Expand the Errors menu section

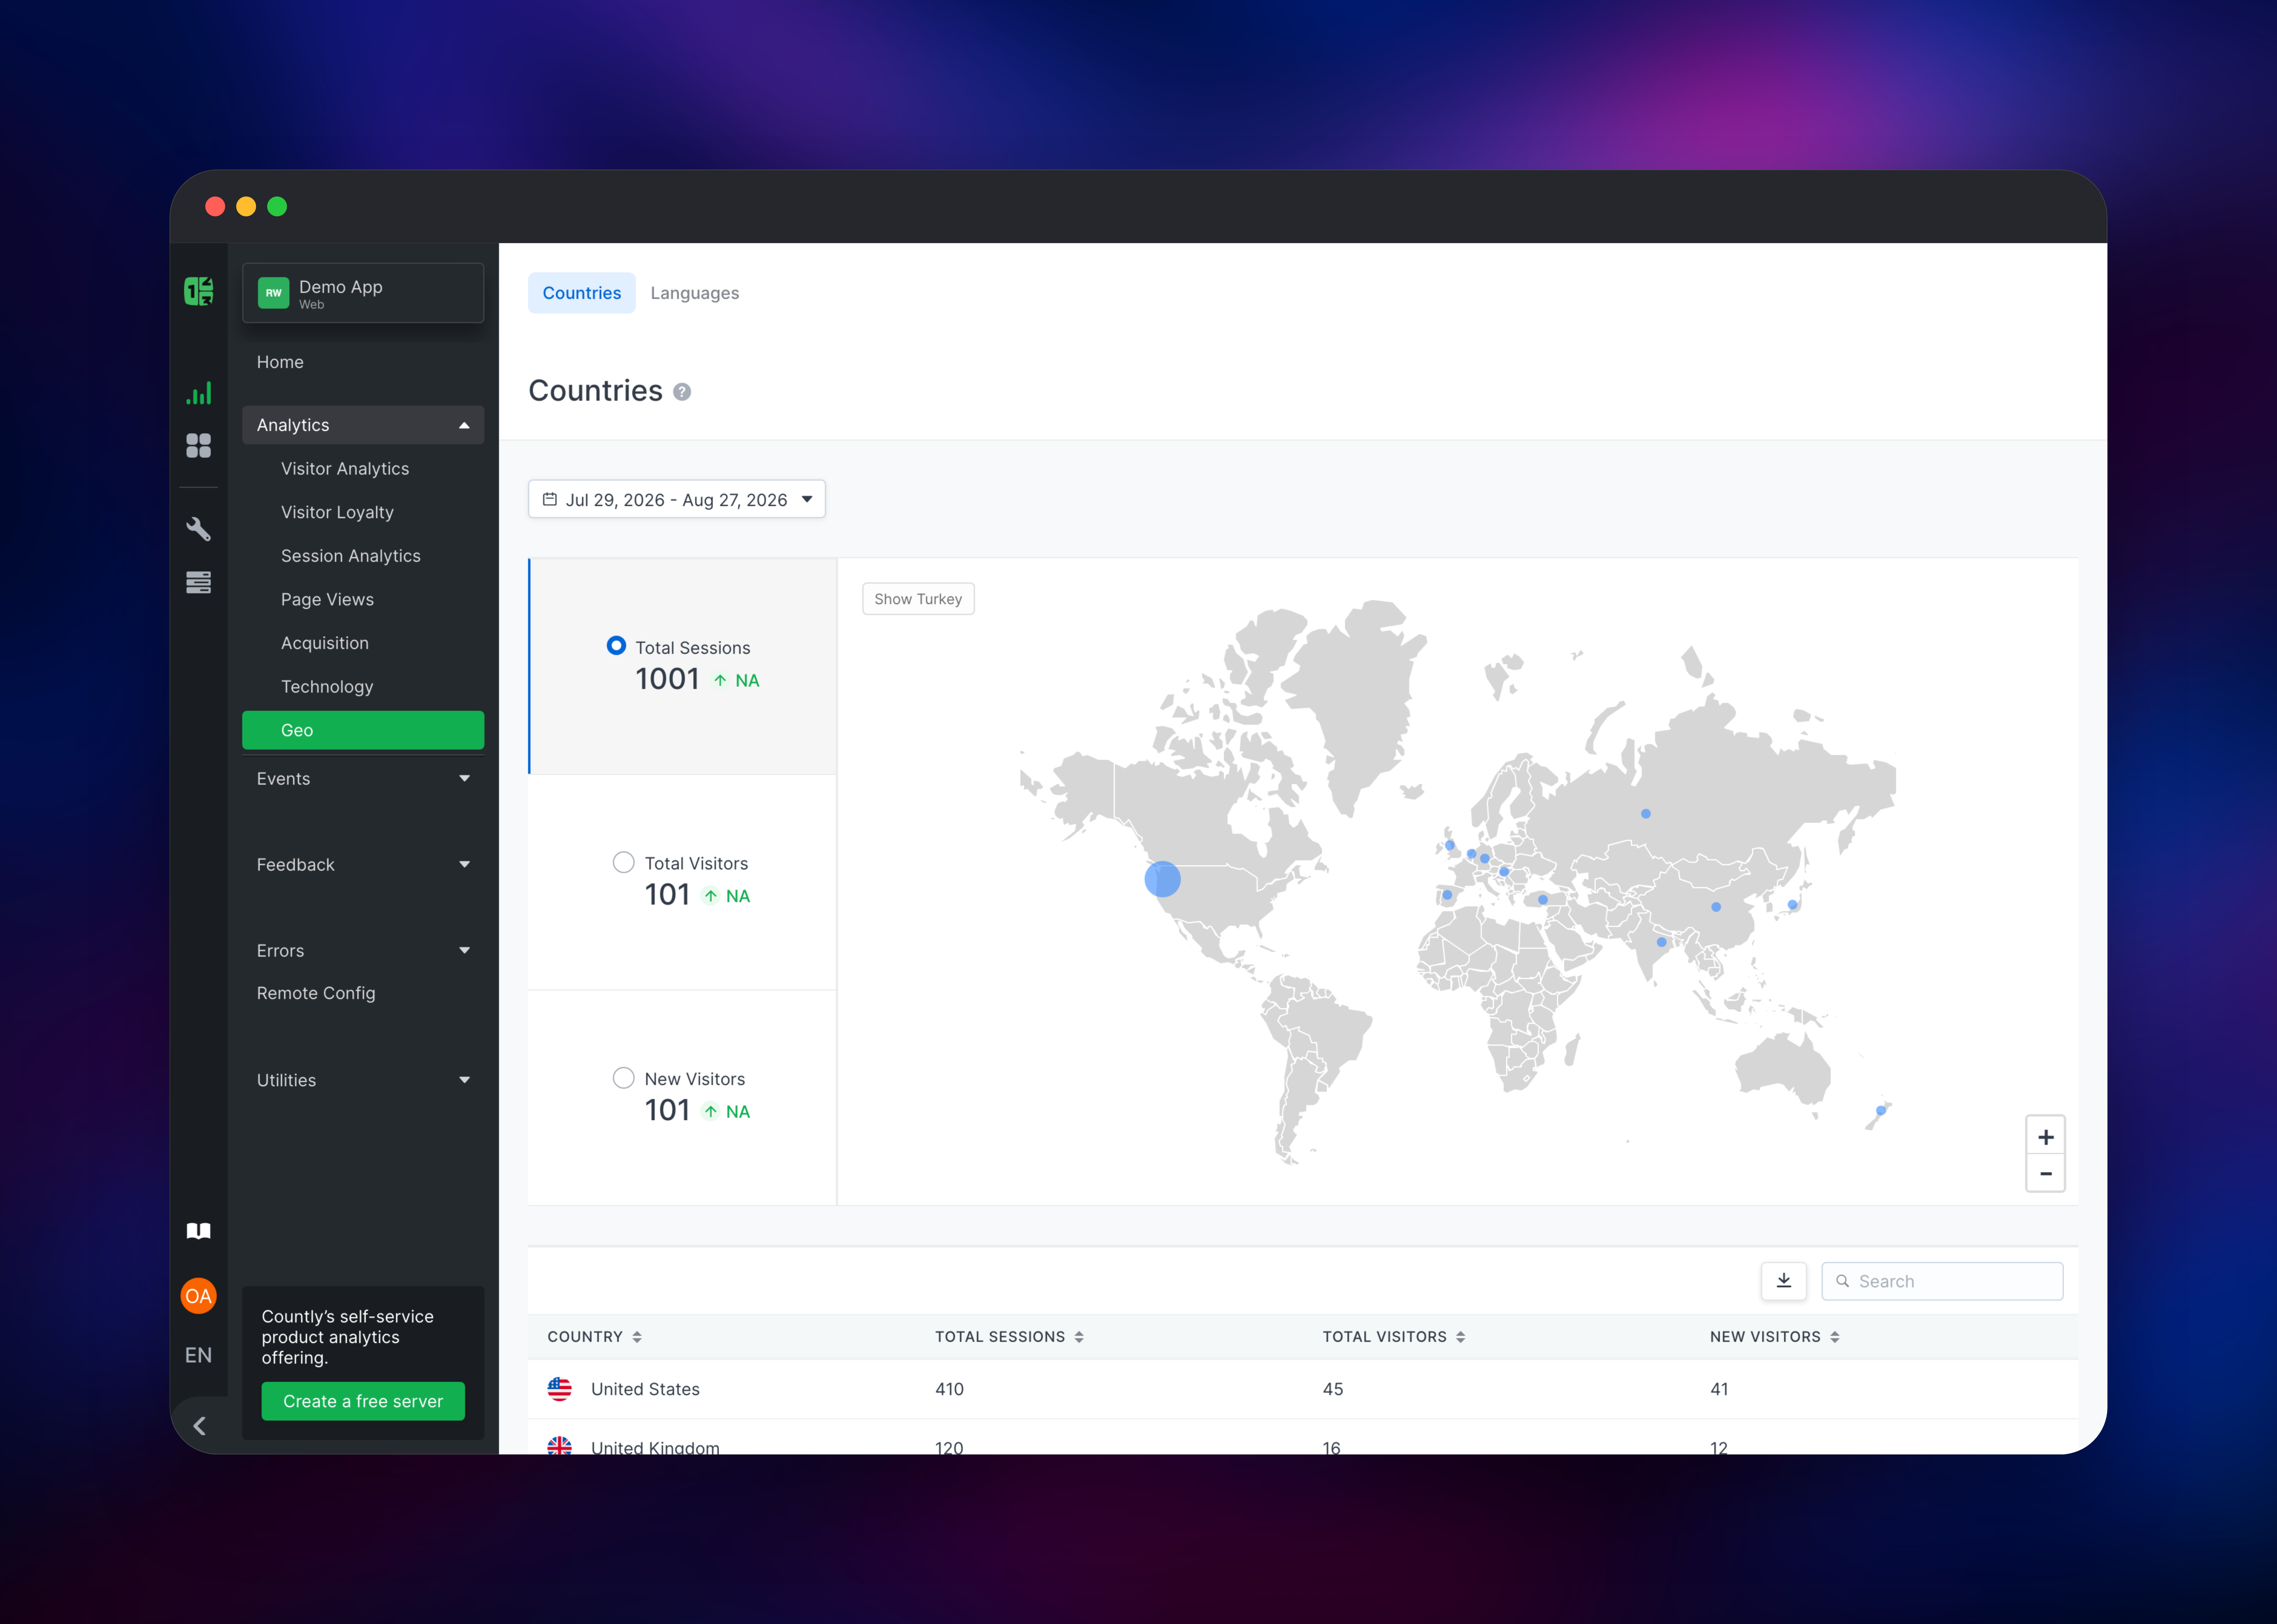[x=363, y=951]
